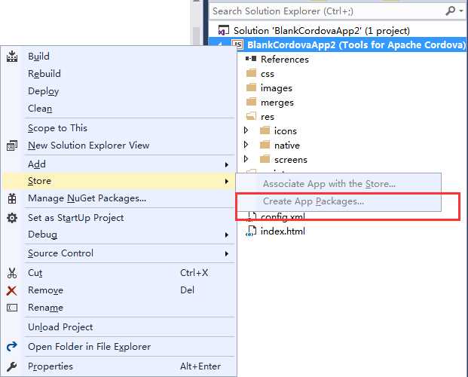Expand the native folder arrow

click(246, 145)
